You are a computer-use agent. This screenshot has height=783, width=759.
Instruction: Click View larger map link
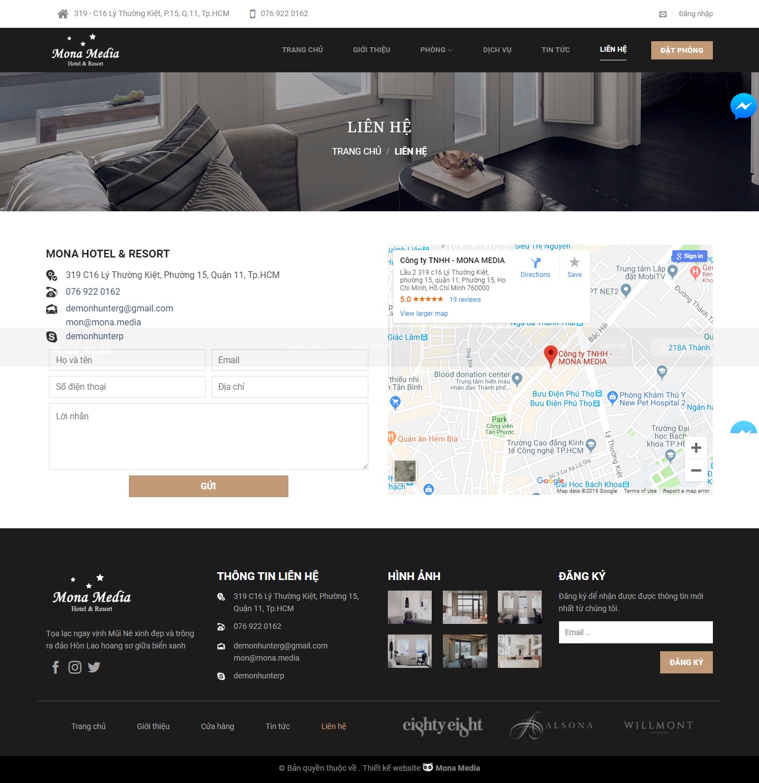(x=424, y=314)
